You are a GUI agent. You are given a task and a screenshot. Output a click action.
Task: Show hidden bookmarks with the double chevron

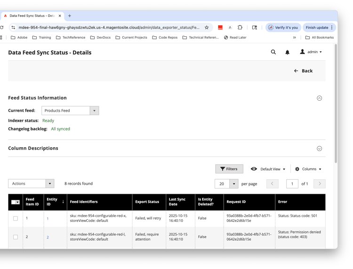click(294, 38)
